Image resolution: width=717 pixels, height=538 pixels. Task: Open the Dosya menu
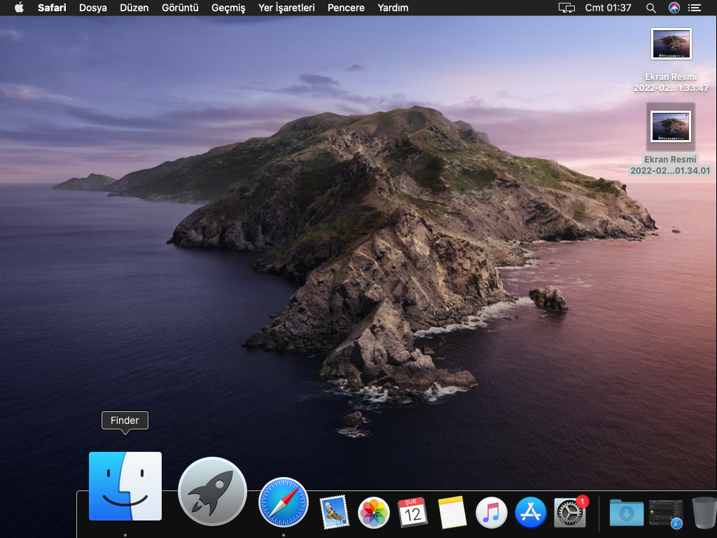coord(93,8)
